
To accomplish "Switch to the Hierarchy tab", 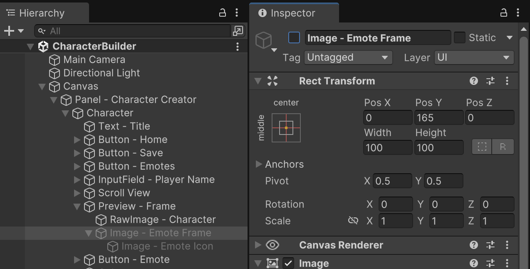I will coord(42,13).
